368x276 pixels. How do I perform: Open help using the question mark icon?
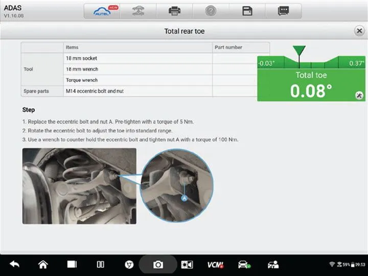pos(211,11)
